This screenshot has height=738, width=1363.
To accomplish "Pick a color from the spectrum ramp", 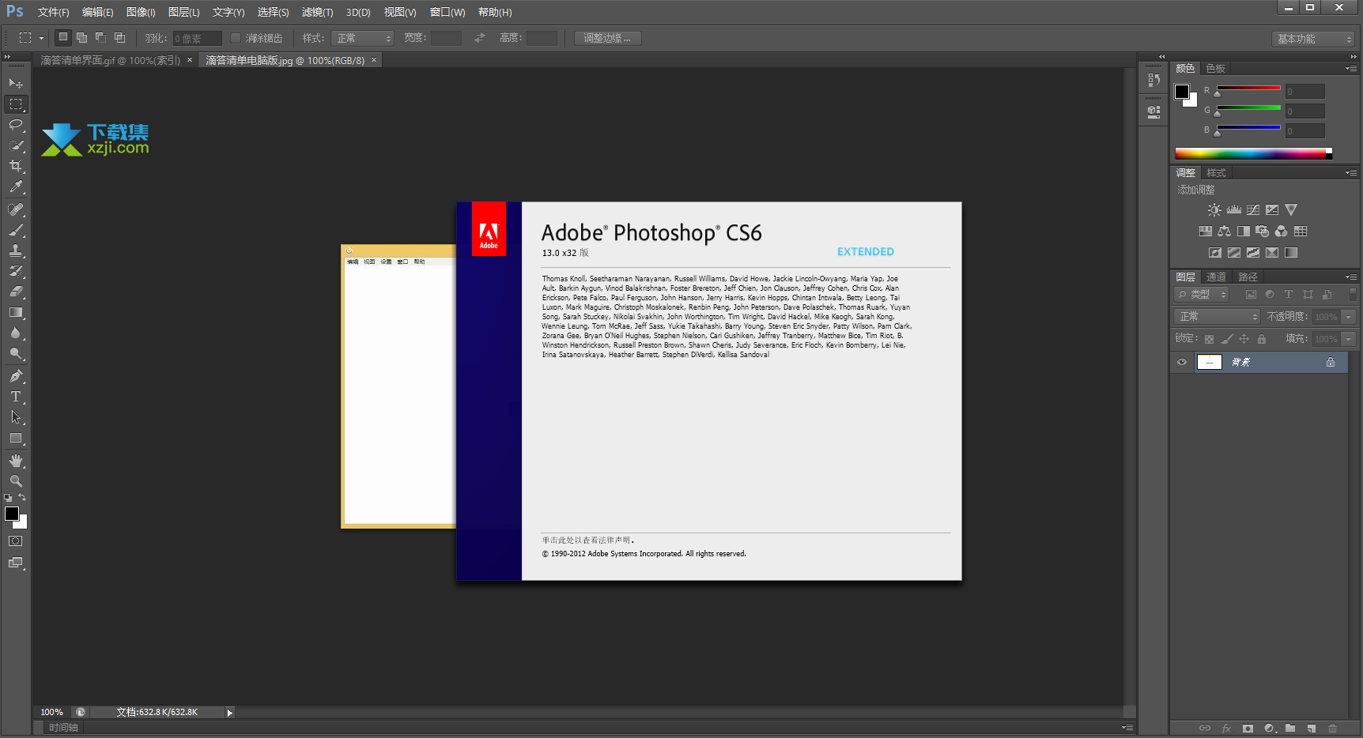I will coord(1253,153).
